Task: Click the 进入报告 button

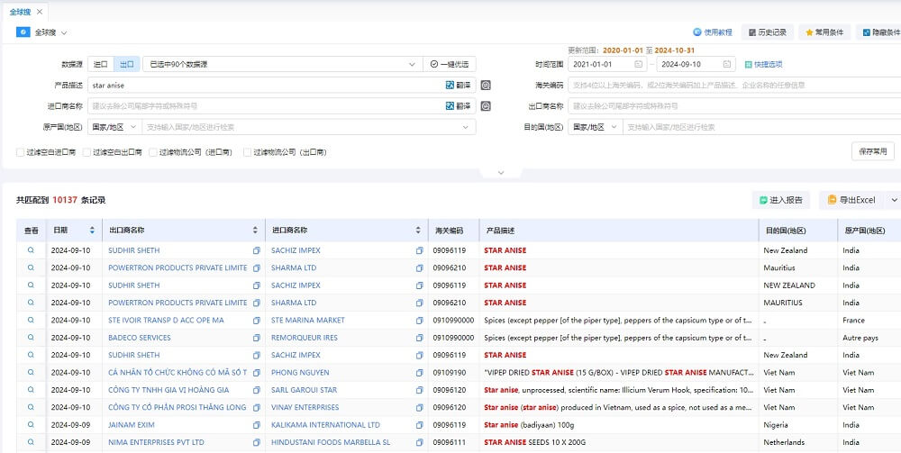Action: (781, 200)
